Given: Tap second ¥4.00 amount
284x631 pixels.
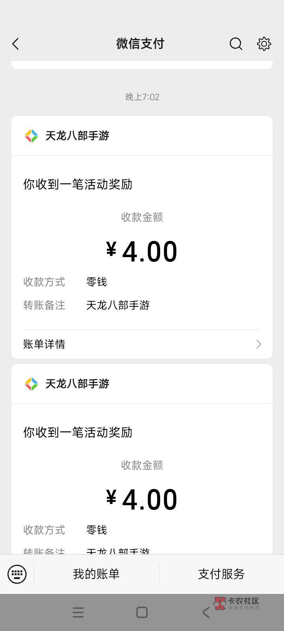Looking at the screenshot, I should pos(142,500).
